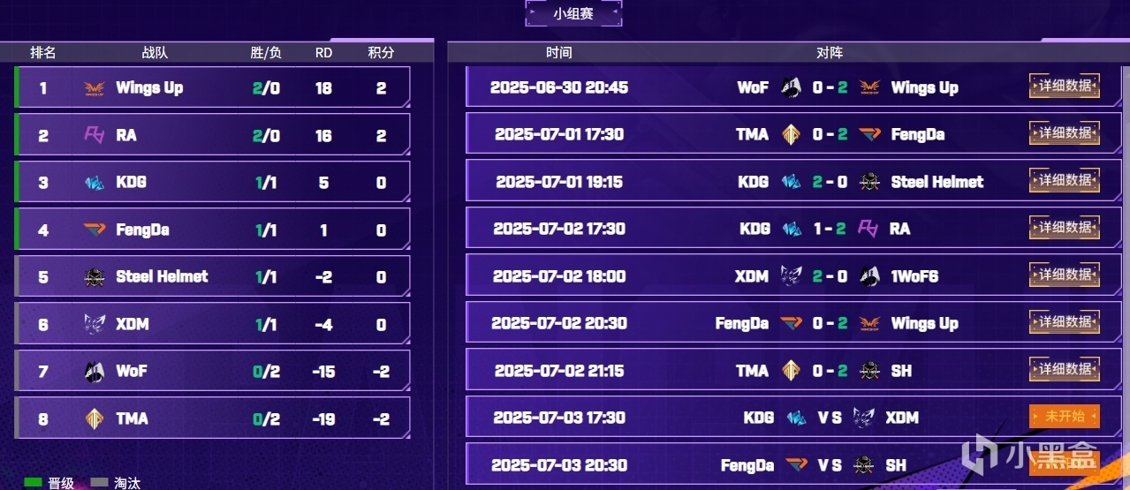
Task: Click the RD column header
Action: tap(323, 53)
